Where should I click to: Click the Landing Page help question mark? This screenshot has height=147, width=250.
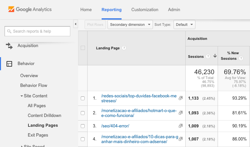coord(124,48)
